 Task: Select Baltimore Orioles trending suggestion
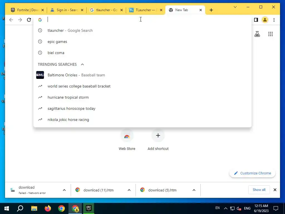142,75
